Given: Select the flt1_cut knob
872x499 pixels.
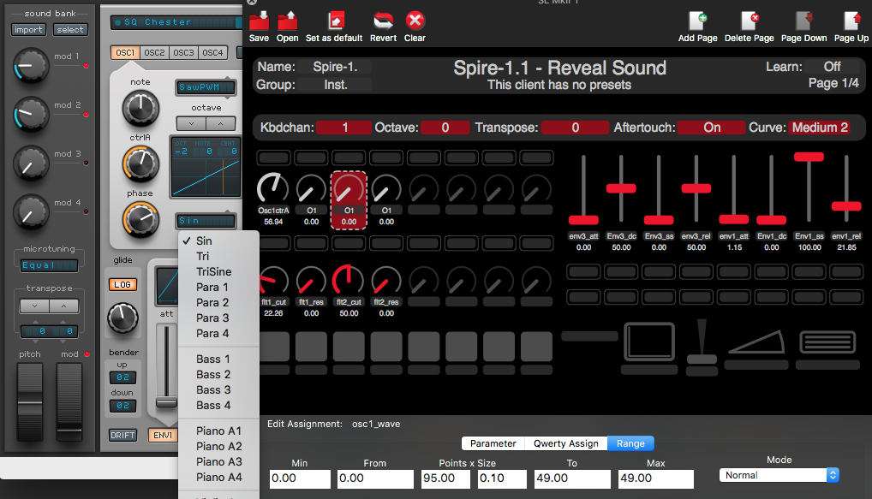Looking at the screenshot, I should pyautogui.click(x=273, y=281).
